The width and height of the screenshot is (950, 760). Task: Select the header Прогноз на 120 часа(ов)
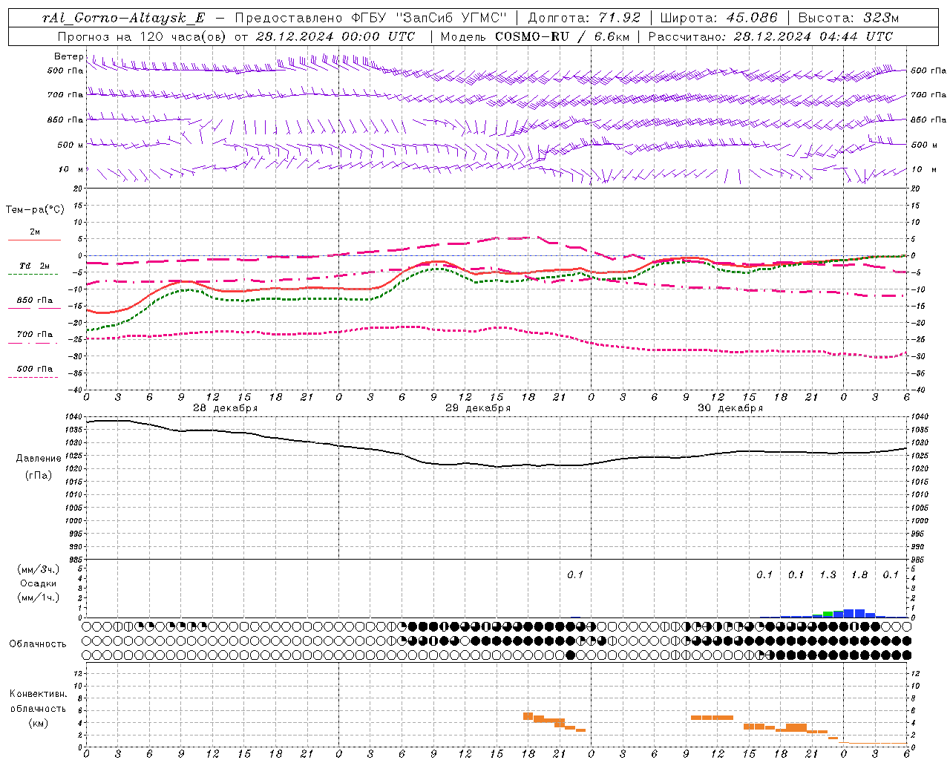(x=143, y=36)
